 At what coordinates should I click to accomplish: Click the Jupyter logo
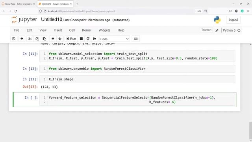coord(24,20)
